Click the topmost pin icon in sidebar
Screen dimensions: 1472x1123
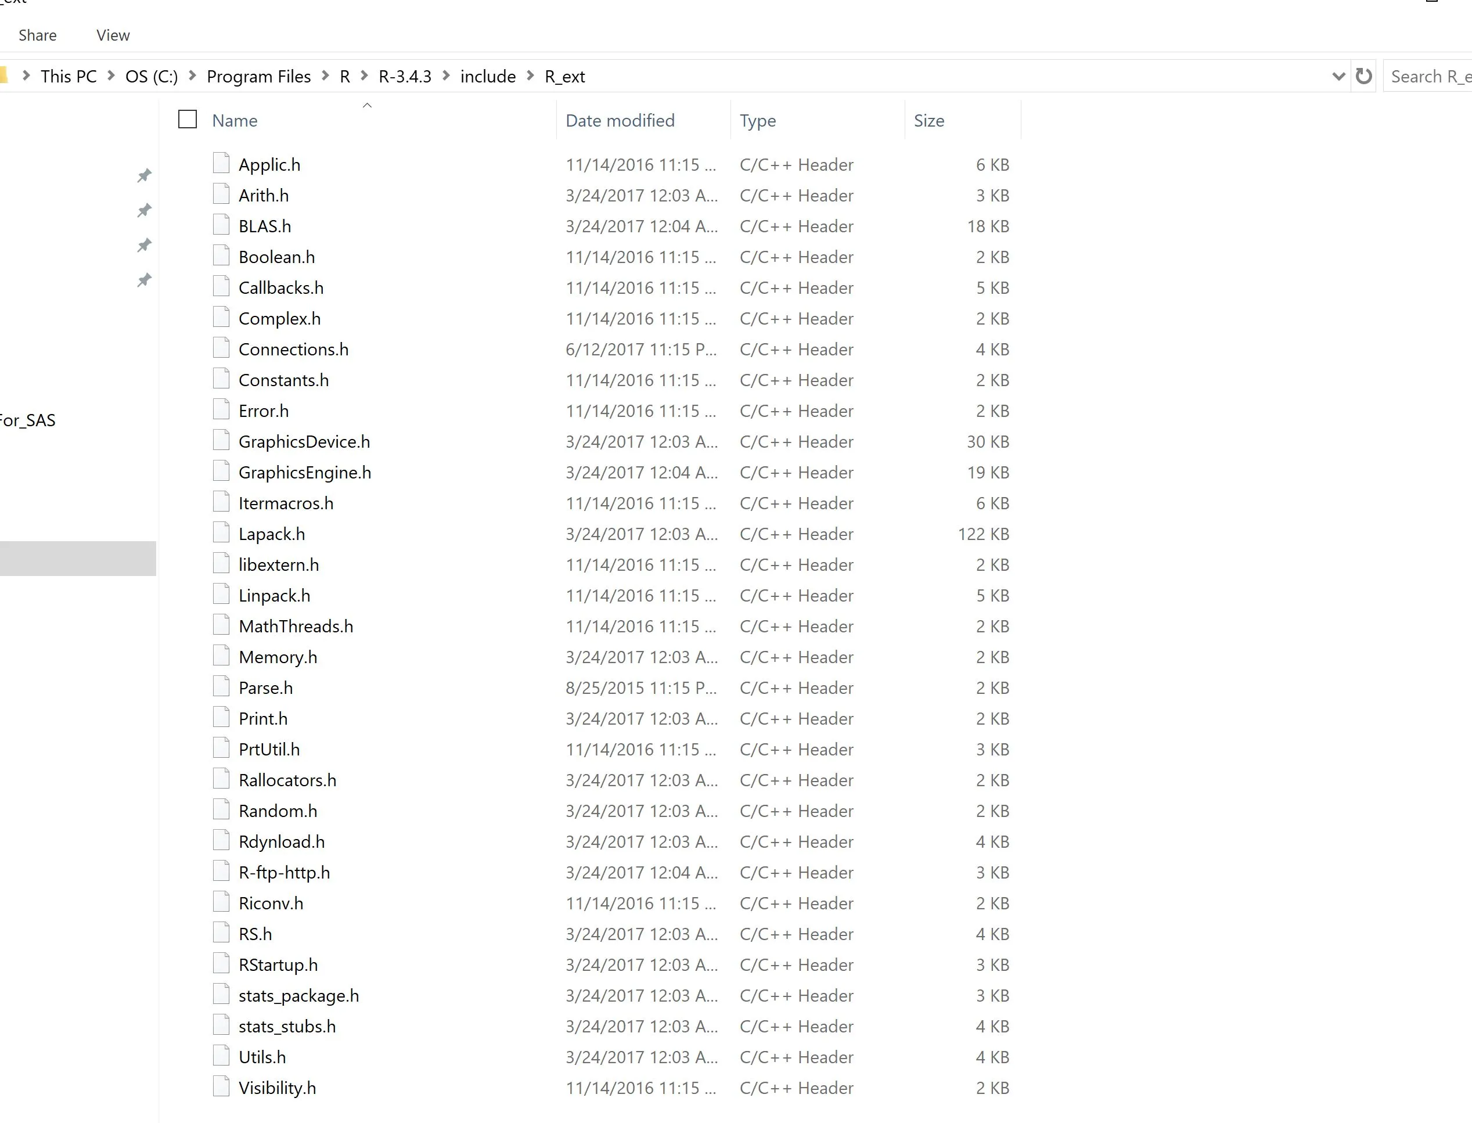pyautogui.click(x=144, y=176)
